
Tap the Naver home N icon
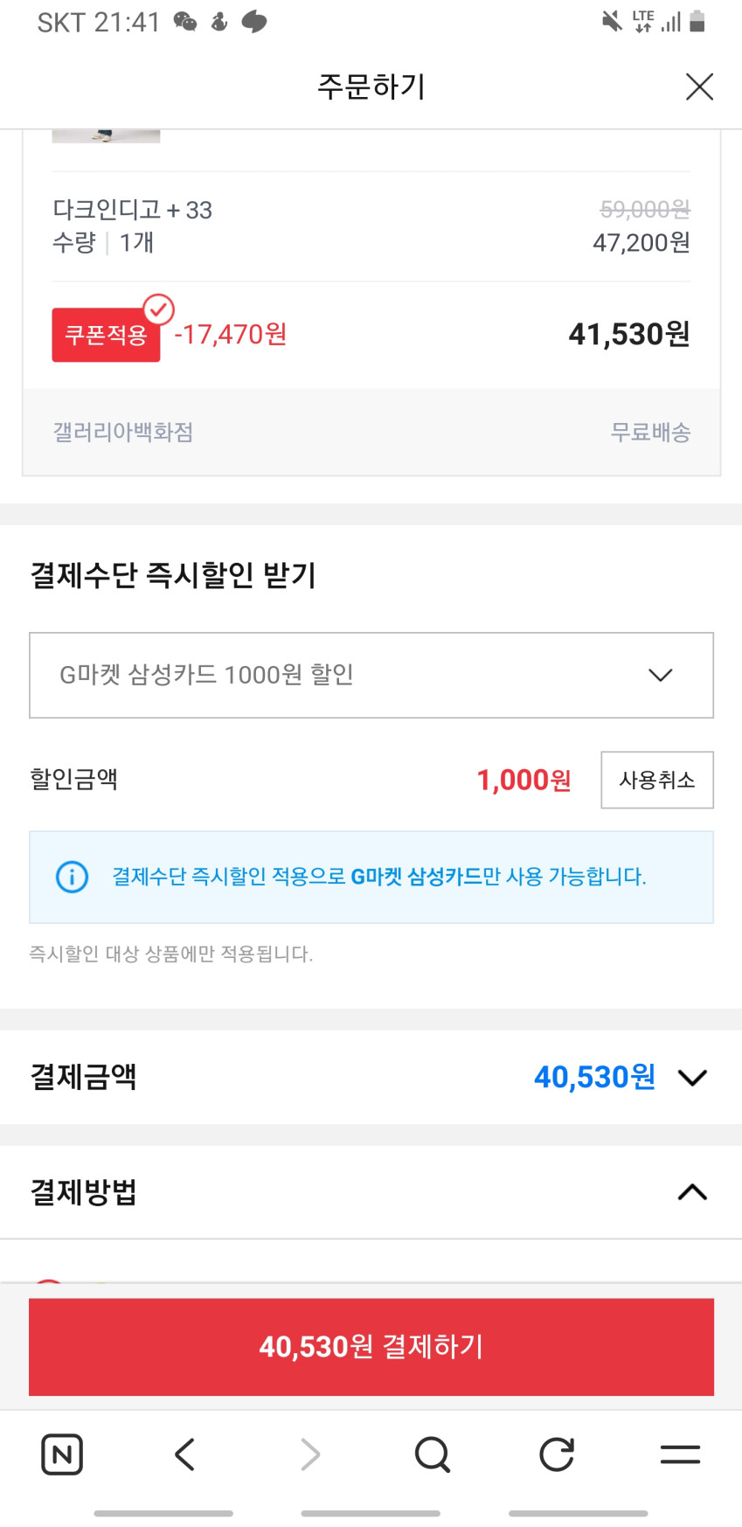pos(62,1454)
